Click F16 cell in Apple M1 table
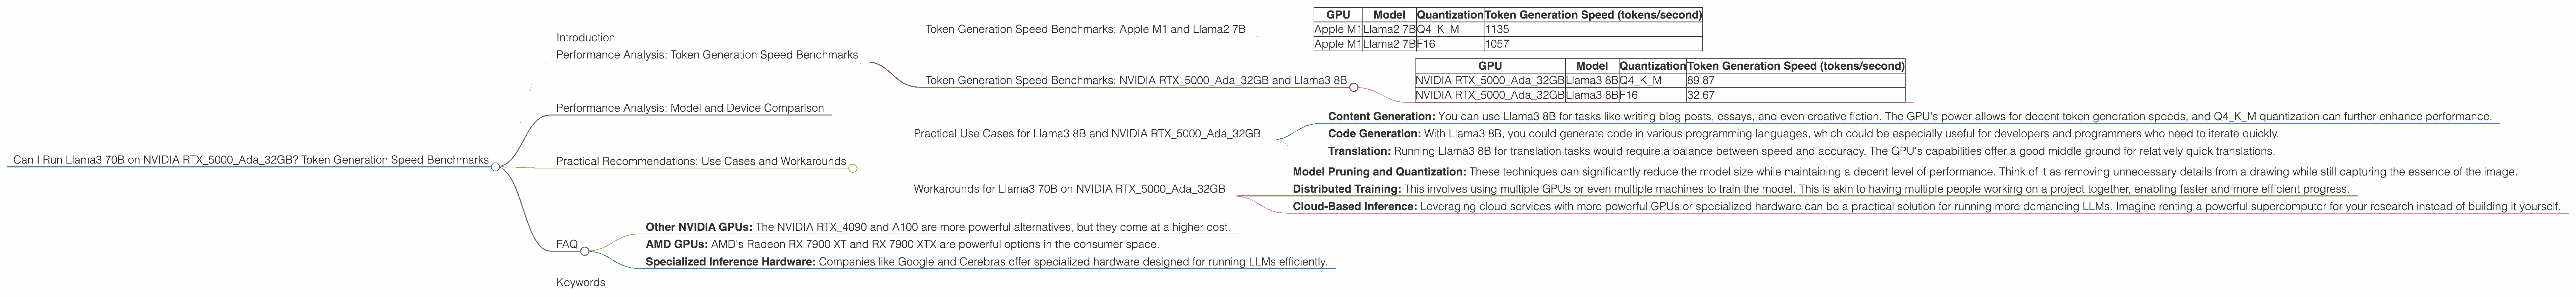Image resolution: width=2576 pixels, height=297 pixels. 1450,44
